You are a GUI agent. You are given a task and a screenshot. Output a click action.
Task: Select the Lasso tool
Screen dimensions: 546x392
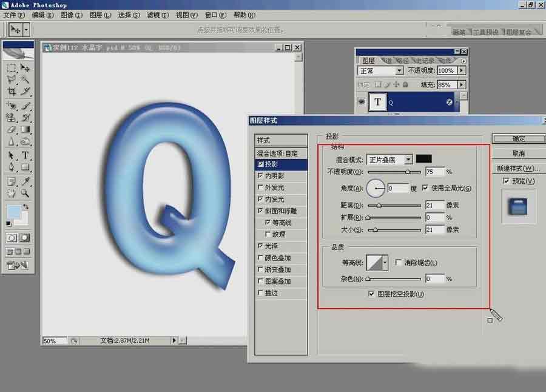tap(11, 80)
